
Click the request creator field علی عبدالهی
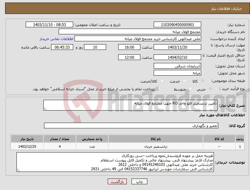(138, 39)
